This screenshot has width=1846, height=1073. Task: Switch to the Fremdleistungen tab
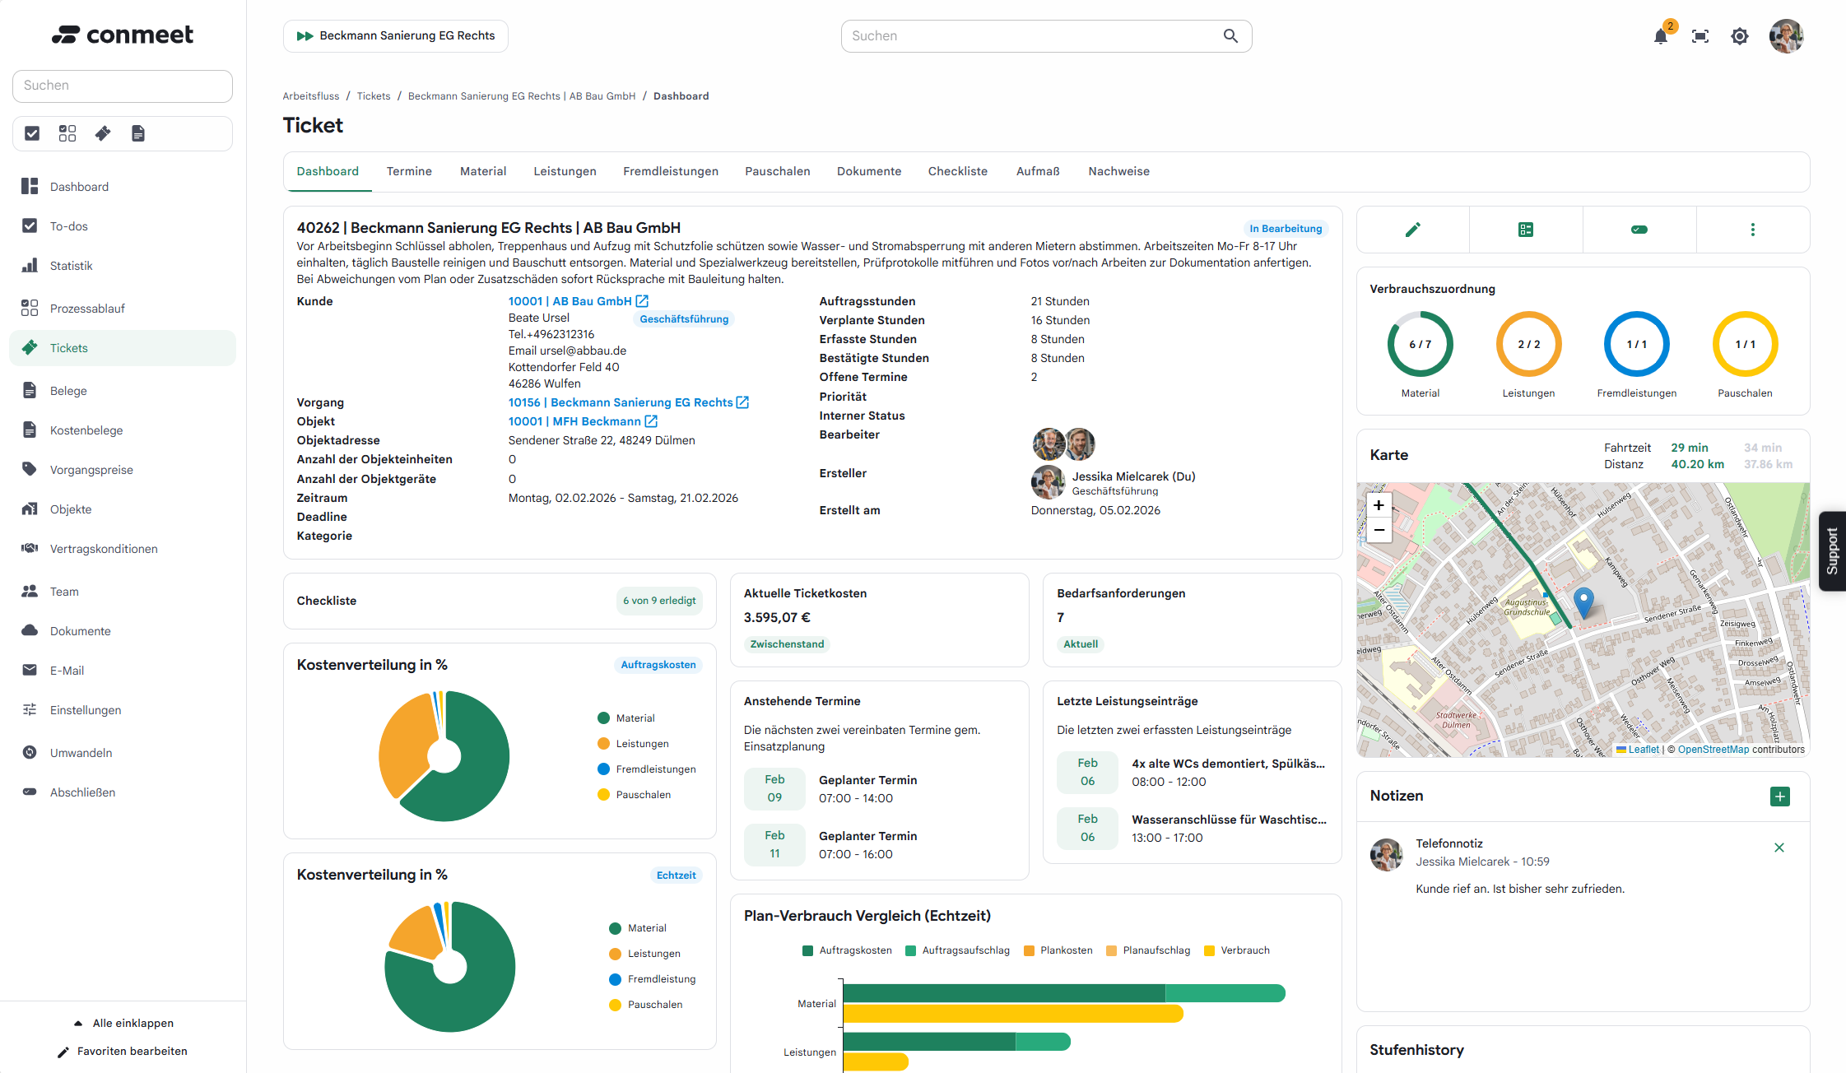click(670, 171)
